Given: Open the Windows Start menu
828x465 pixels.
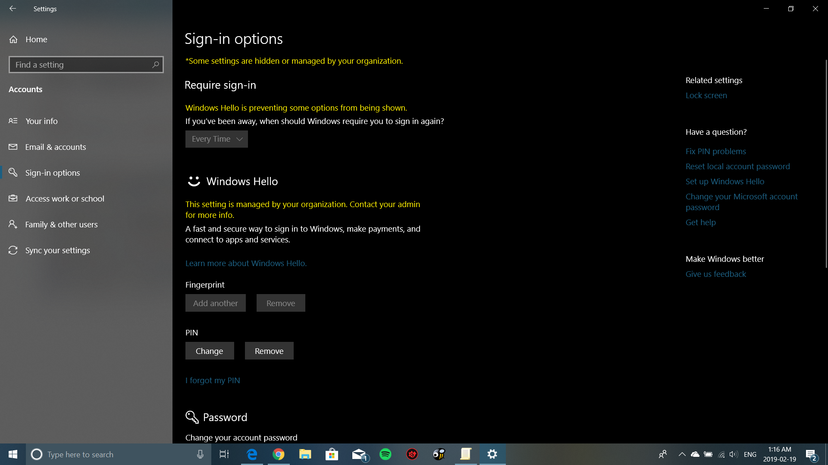Looking at the screenshot, I should (x=13, y=454).
